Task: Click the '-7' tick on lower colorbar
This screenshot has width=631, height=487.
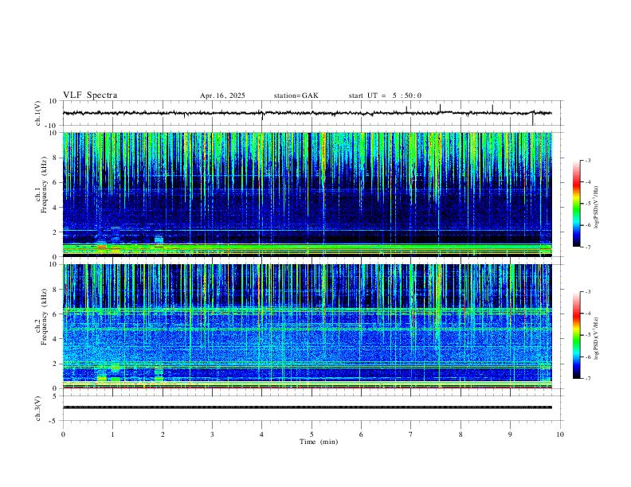Action: click(x=587, y=378)
